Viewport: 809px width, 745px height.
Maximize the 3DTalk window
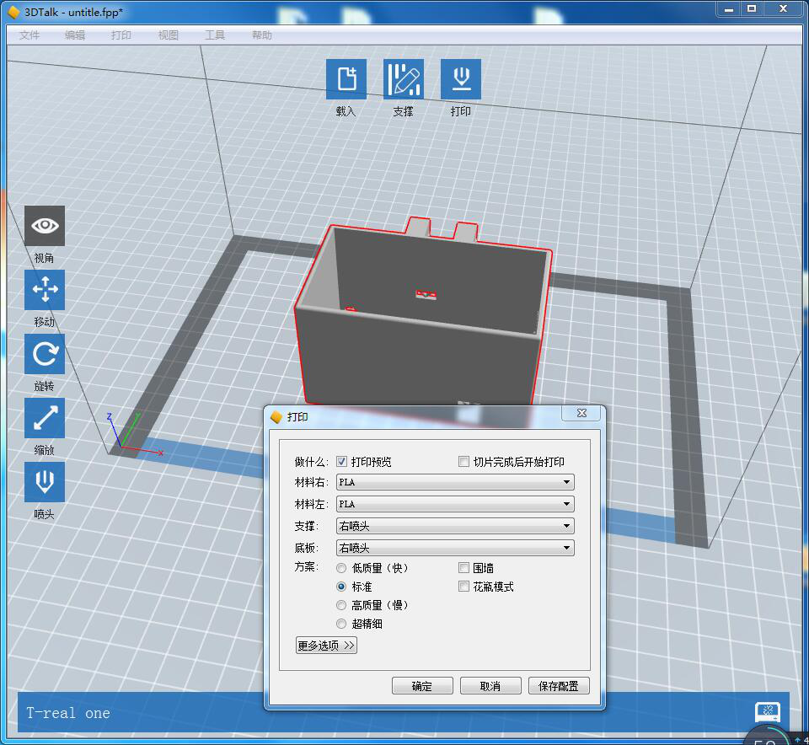tap(752, 8)
